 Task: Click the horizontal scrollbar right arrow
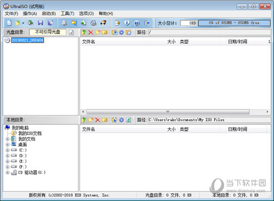(x=267, y=112)
